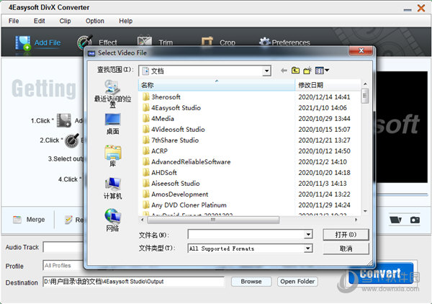
Task: Click the Open Folder button
Action: click(x=297, y=282)
